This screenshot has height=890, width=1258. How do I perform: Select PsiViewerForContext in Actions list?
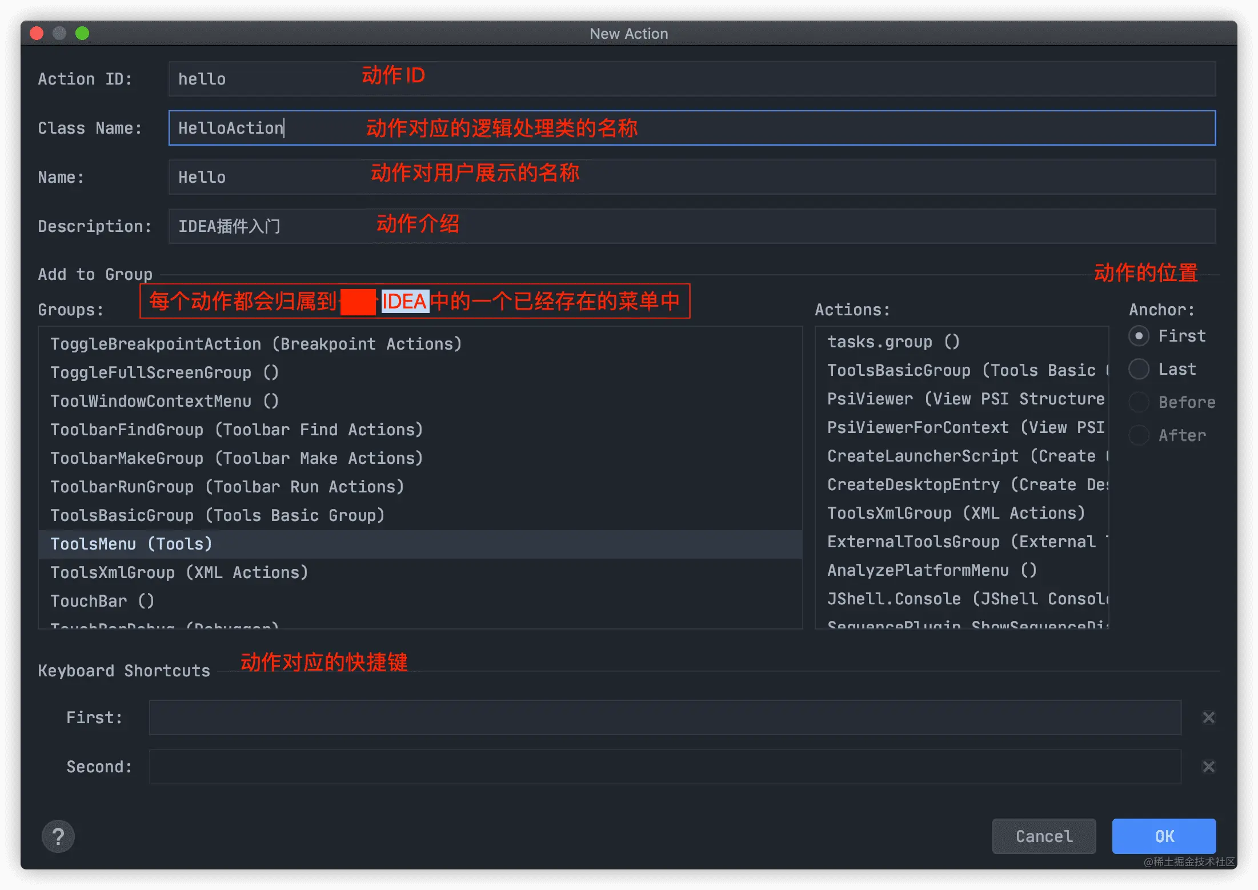(x=962, y=427)
